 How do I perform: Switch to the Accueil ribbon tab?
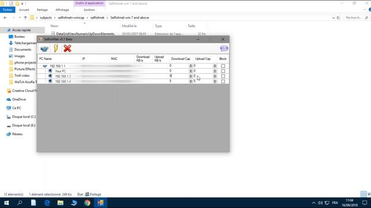24,10
